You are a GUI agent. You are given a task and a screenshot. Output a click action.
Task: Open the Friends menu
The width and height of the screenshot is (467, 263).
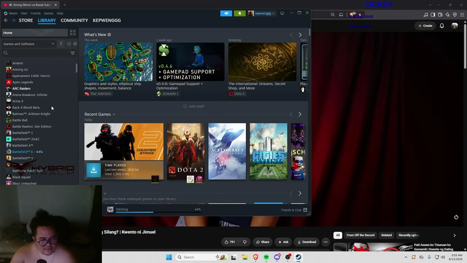tap(35, 13)
